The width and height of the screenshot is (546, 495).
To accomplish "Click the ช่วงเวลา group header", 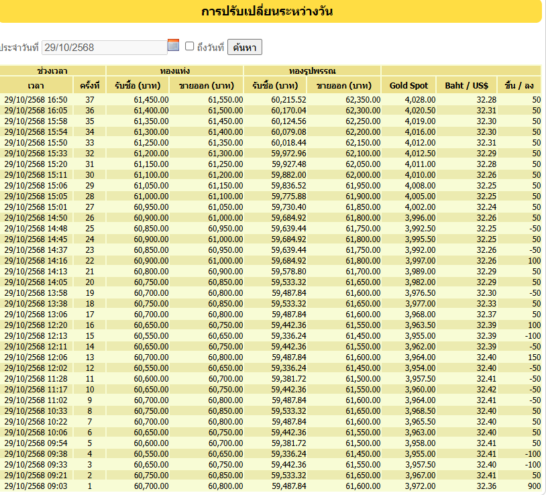I will [x=52, y=71].
